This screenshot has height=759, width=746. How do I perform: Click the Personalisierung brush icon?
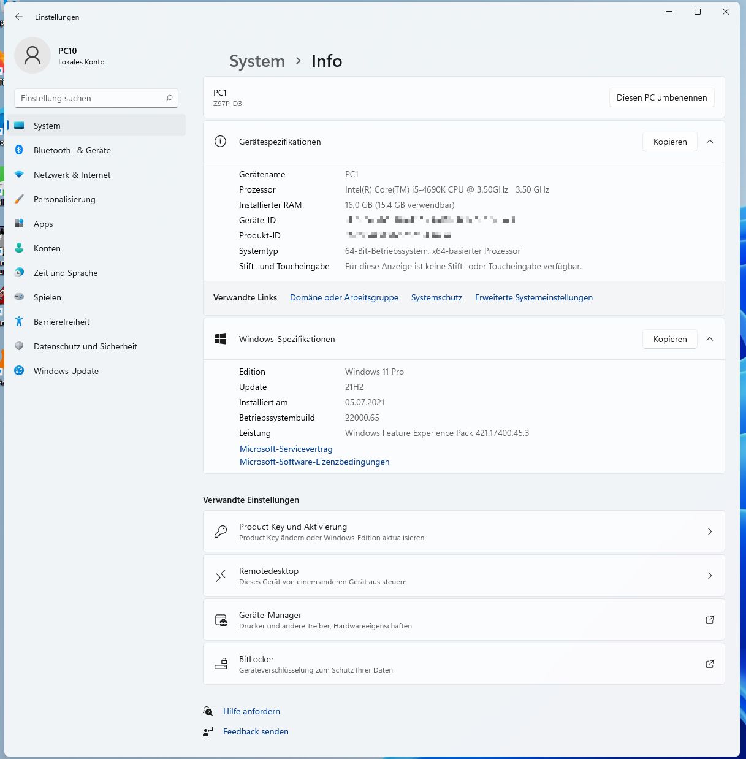click(19, 199)
